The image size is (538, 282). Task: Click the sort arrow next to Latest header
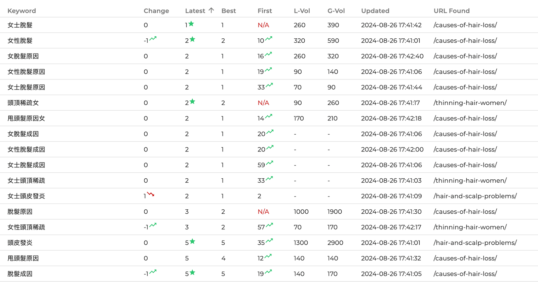pos(211,10)
